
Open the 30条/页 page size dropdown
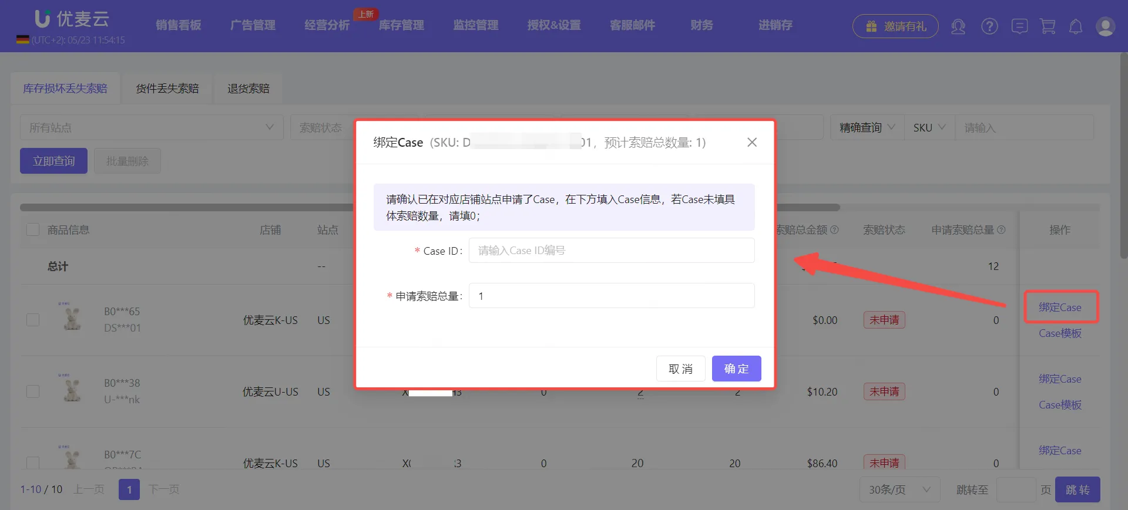coord(899,489)
